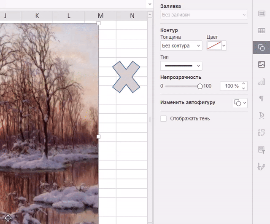The width and height of the screenshot is (270, 224).
Task: Click the opacity slider handle
Action: click(x=200, y=86)
